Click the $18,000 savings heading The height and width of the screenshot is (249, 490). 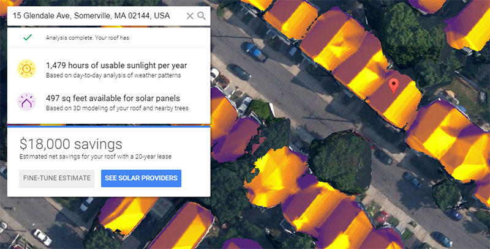70,144
